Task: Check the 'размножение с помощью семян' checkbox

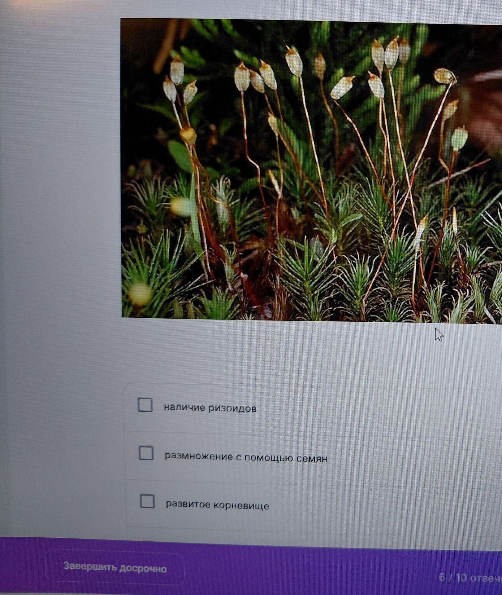Action: pos(146,453)
